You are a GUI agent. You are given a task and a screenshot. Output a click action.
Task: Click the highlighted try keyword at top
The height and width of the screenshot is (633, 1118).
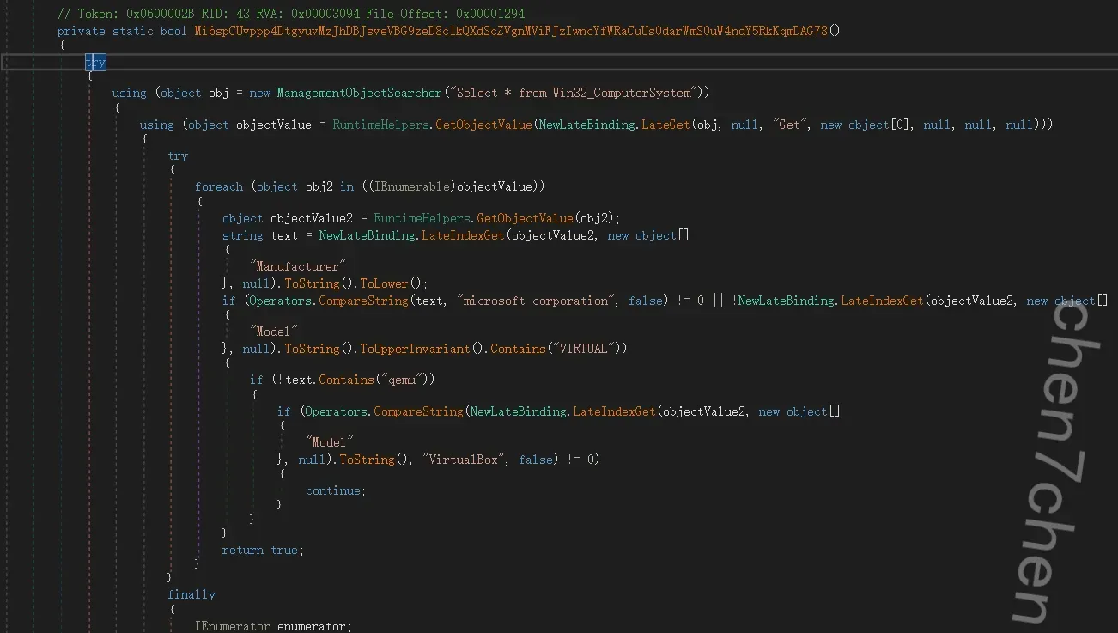tap(95, 63)
